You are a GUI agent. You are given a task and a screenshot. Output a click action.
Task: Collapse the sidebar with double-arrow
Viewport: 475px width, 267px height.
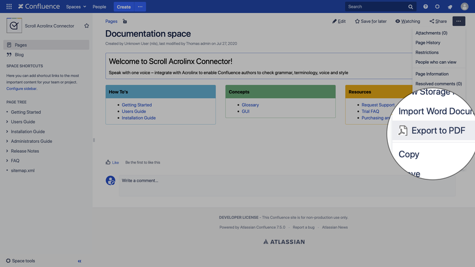(79, 261)
